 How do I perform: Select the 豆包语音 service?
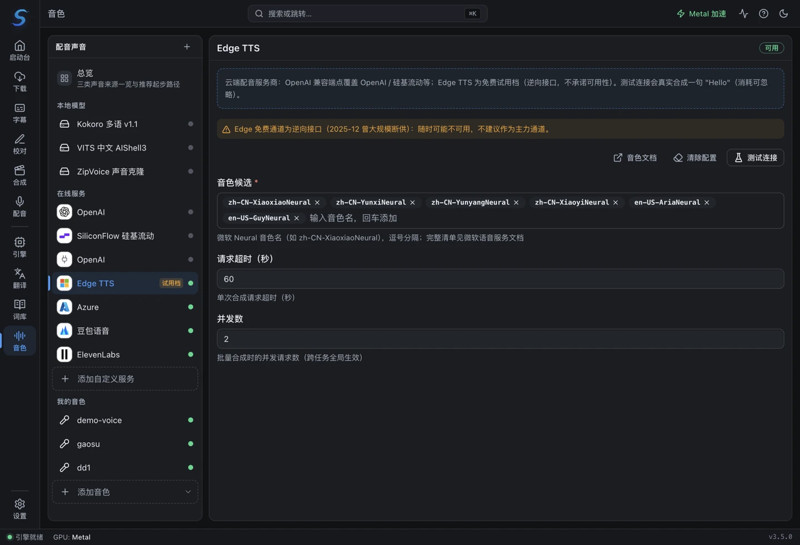point(125,331)
